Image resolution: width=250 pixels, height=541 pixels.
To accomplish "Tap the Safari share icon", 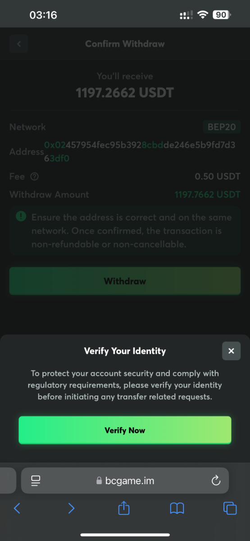I will point(124,508).
